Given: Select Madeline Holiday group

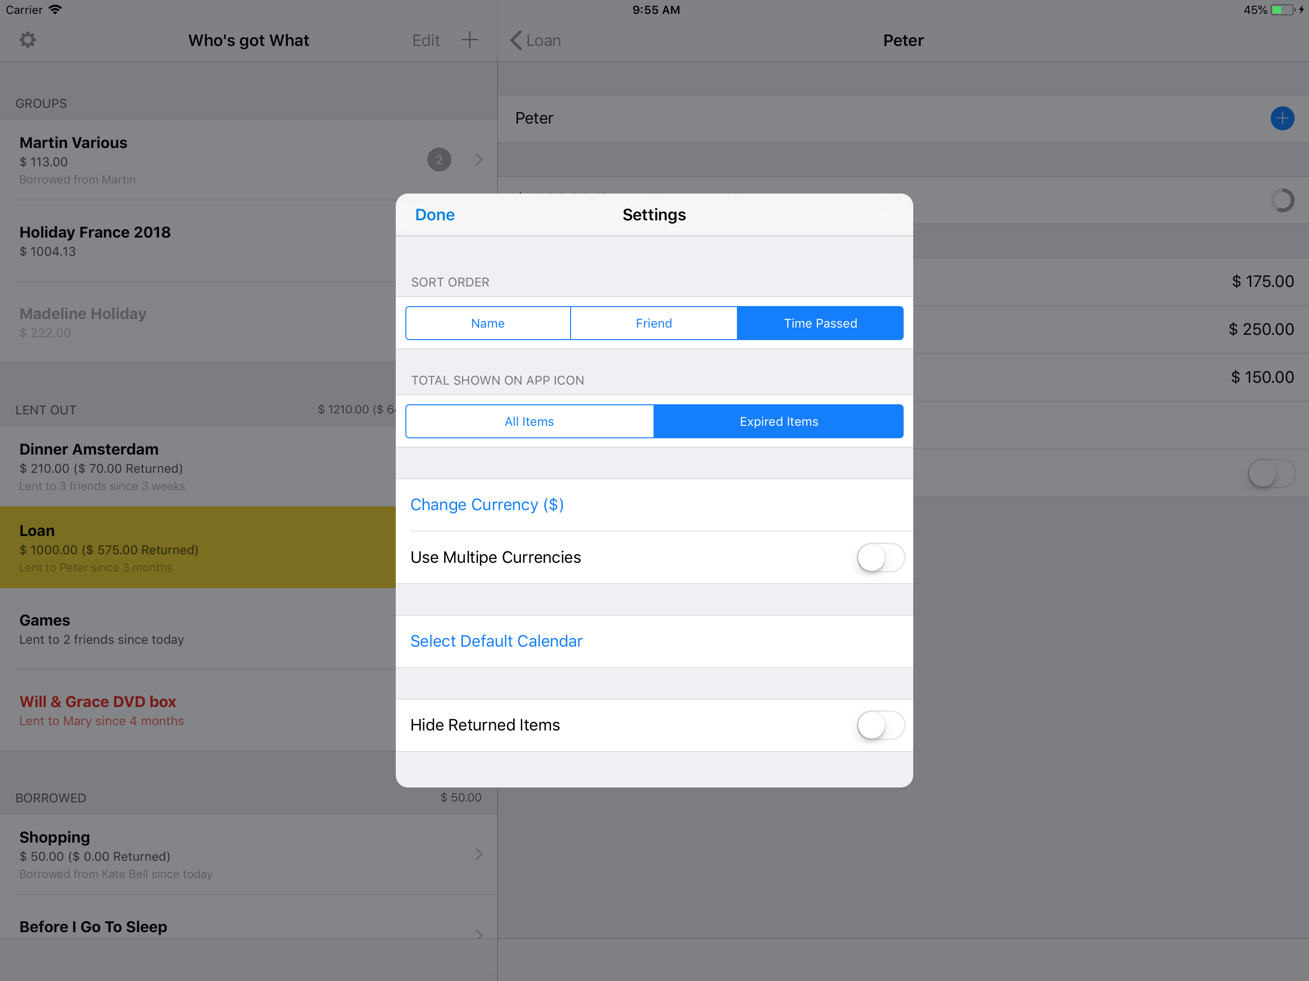Looking at the screenshot, I should tap(198, 322).
